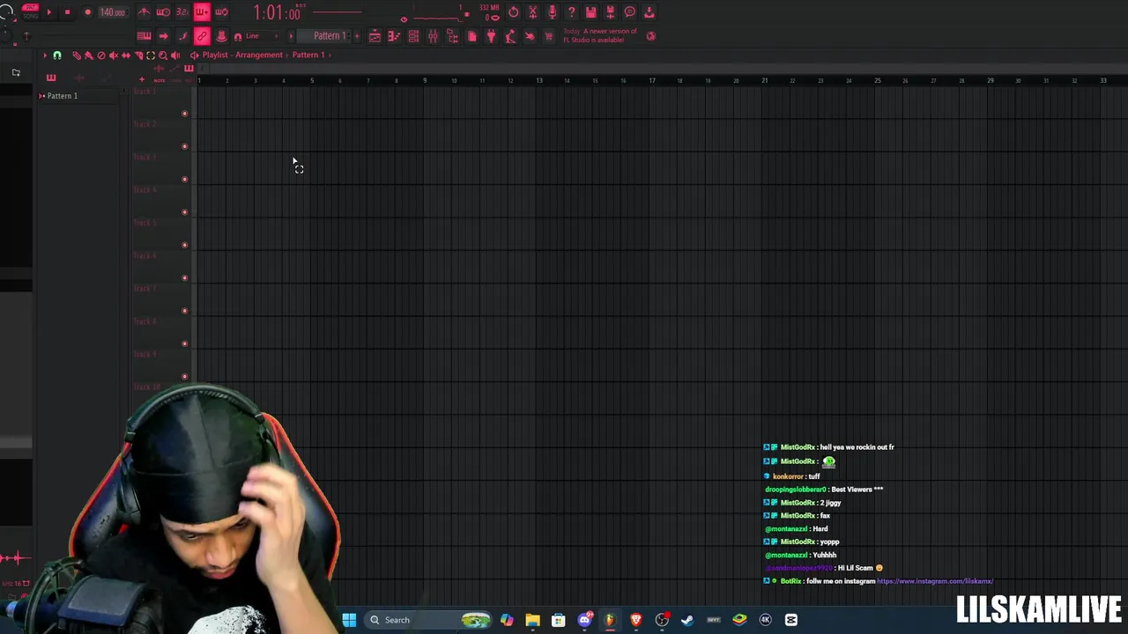
Task: Toggle the Pat/Song mode switch
Action: (30, 12)
